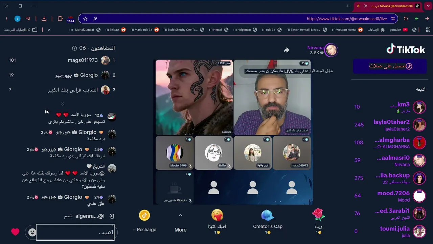Expand the More gifts chevron

tap(180, 216)
